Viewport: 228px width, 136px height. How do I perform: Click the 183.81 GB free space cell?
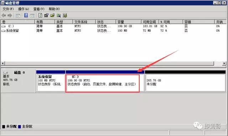click(x=150, y=26)
